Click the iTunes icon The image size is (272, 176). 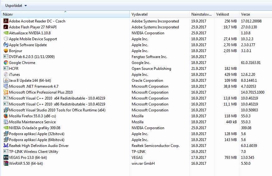[6, 75]
